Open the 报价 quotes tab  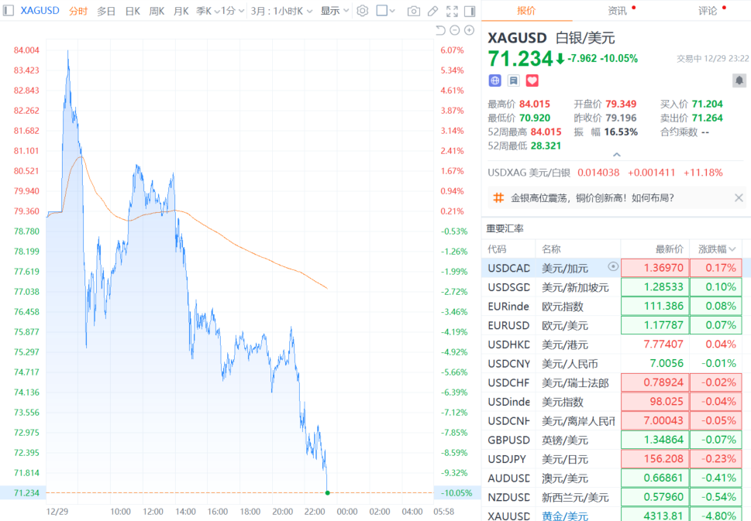pyautogui.click(x=526, y=11)
